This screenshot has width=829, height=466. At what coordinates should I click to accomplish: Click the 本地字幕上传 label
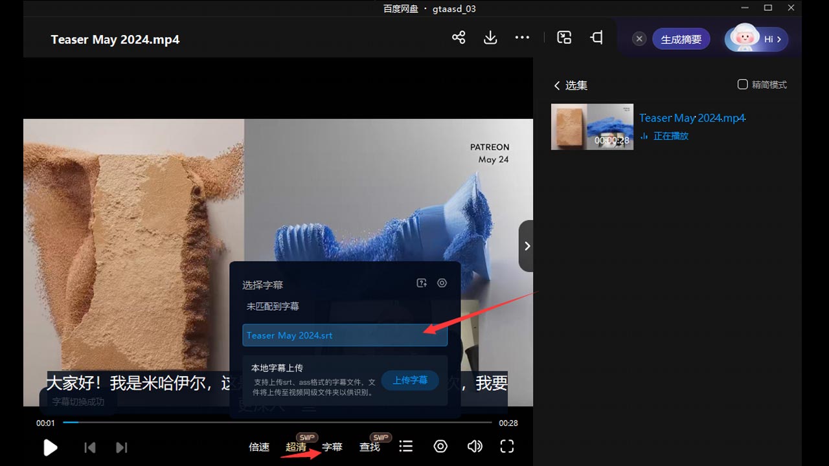pyautogui.click(x=277, y=368)
